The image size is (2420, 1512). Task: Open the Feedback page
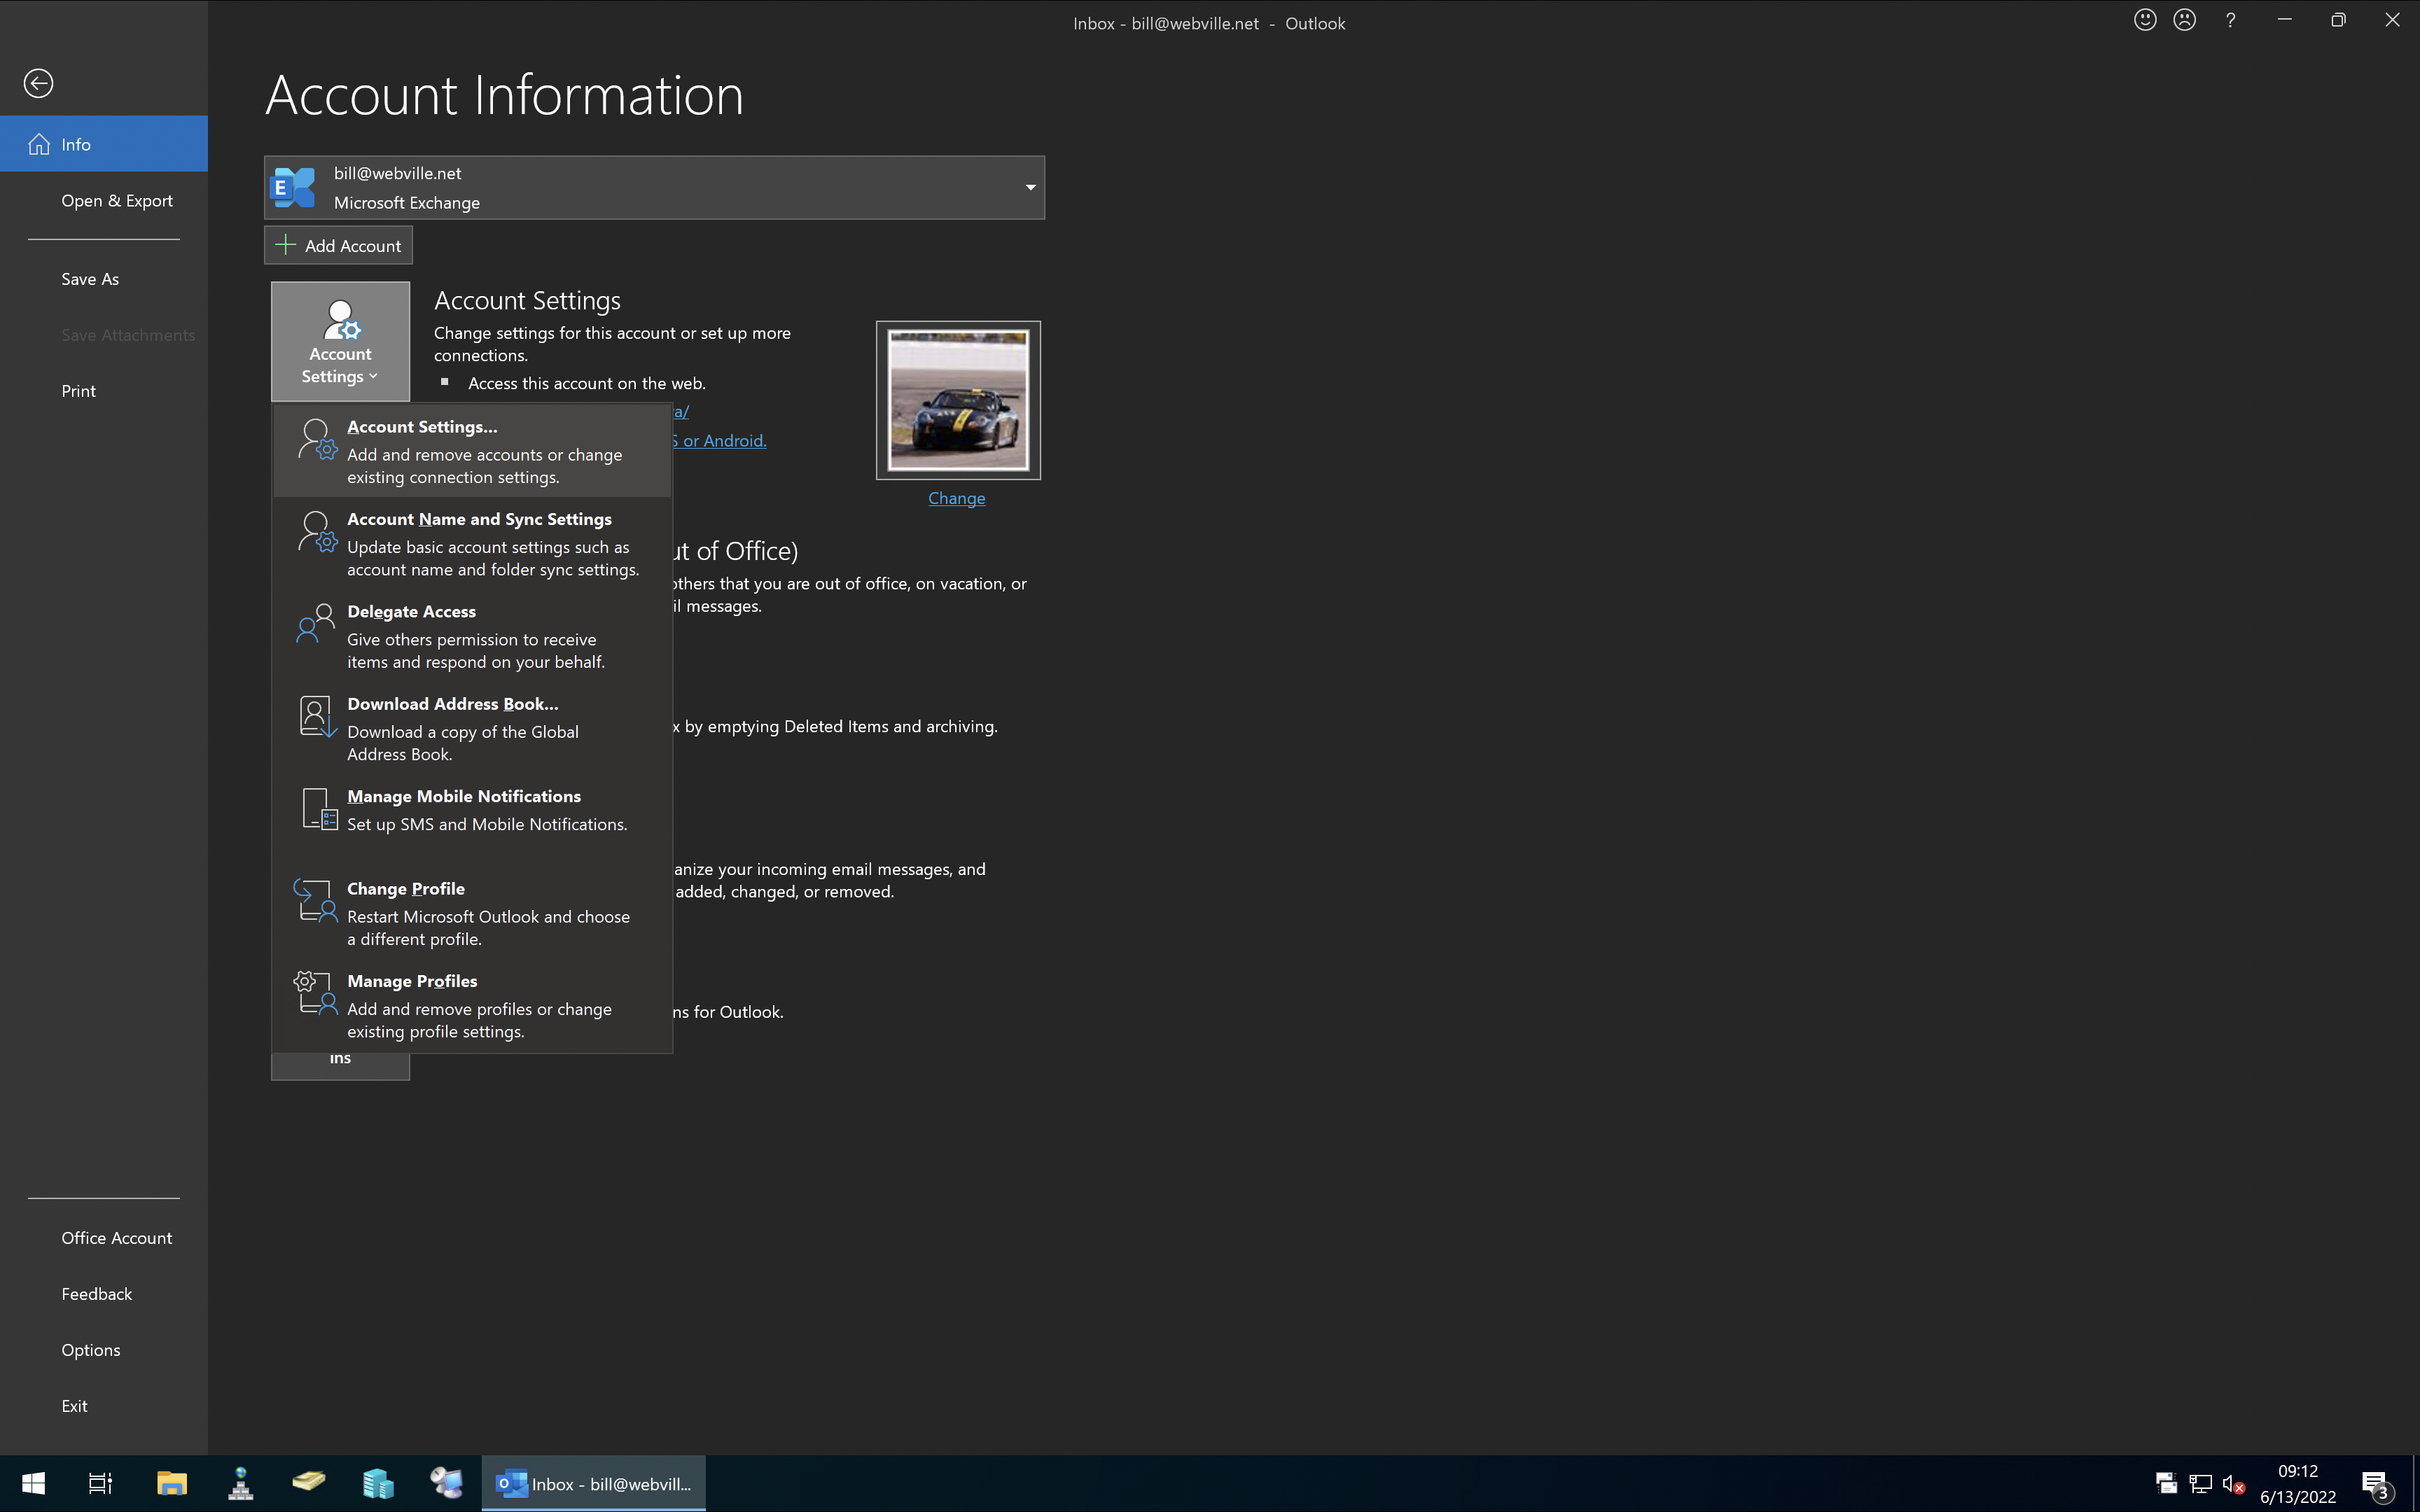[x=104, y=1294]
